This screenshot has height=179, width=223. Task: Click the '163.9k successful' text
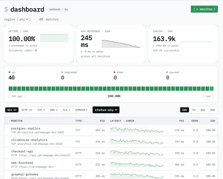pyautogui.click(x=166, y=50)
